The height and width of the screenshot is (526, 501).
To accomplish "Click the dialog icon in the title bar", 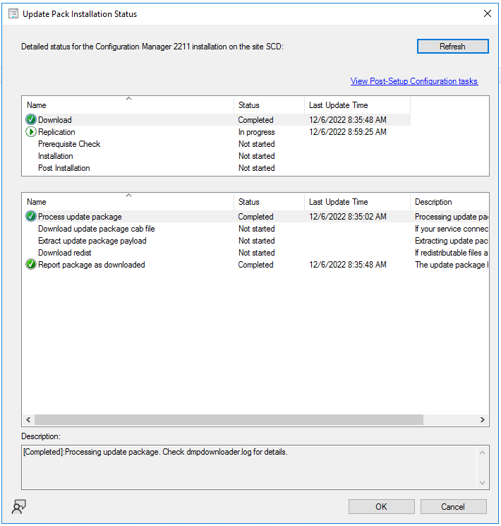I will [13, 13].
